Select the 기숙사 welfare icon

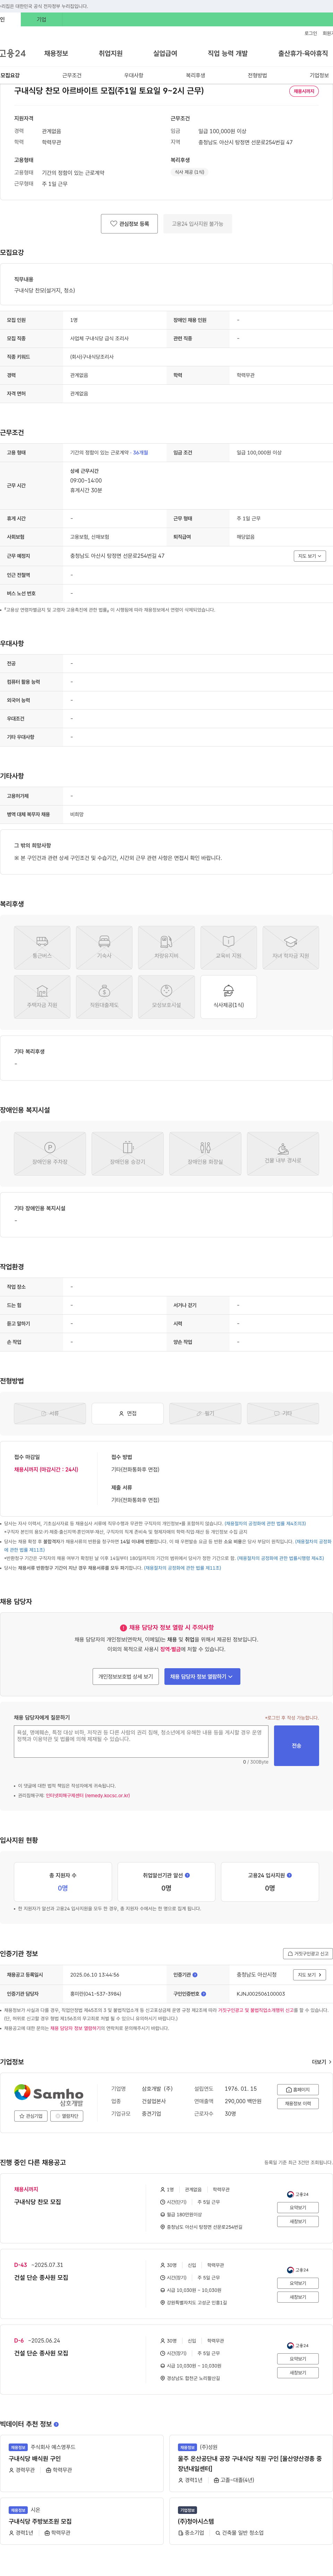(104, 947)
